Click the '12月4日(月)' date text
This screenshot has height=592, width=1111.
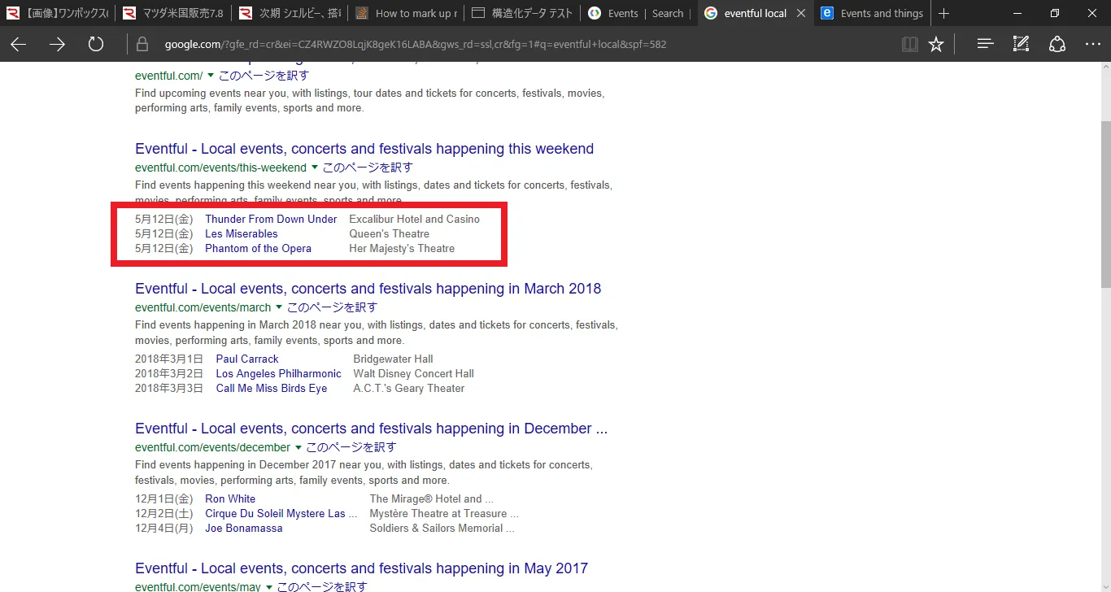pyautogui.click(x=163, y=528)
